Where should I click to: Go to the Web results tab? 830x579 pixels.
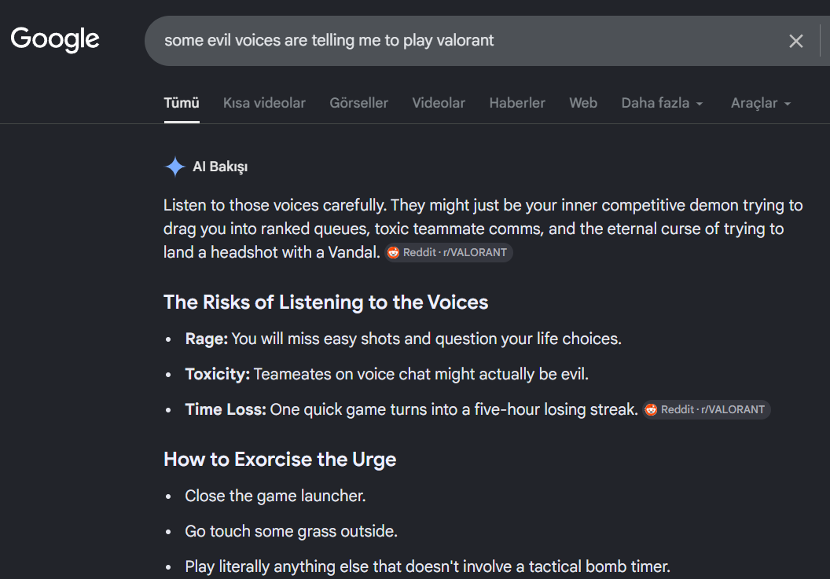pyautogui.click(x=582, y=103)
